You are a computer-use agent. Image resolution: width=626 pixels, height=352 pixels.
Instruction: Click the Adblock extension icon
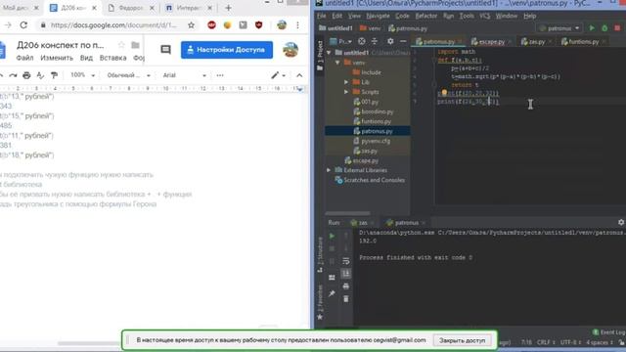[211, 25]
